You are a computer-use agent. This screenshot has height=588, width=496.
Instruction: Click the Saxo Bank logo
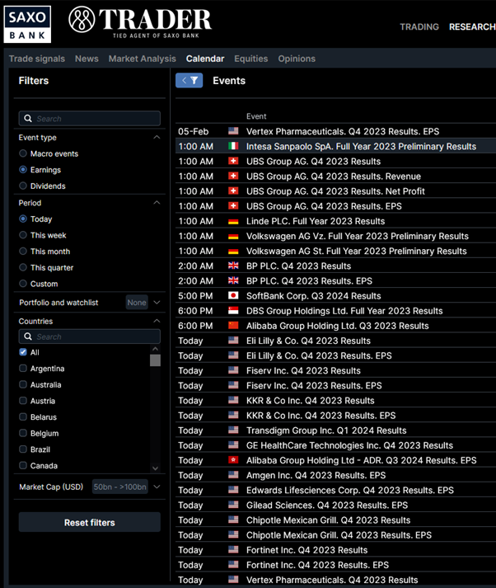coord(27,25)
